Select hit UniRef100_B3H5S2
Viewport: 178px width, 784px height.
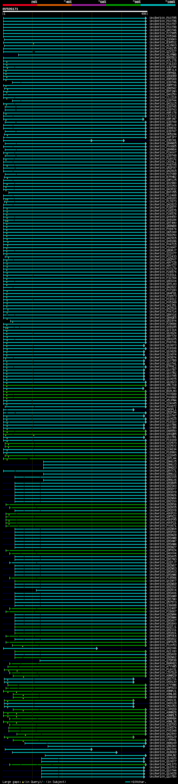pos(163,42)
